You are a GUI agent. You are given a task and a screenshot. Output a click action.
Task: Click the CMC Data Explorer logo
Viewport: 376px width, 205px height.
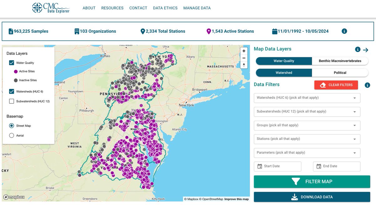tap(51, 8)
